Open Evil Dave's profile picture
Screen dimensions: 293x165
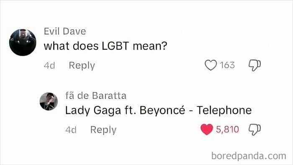point(23,42)
